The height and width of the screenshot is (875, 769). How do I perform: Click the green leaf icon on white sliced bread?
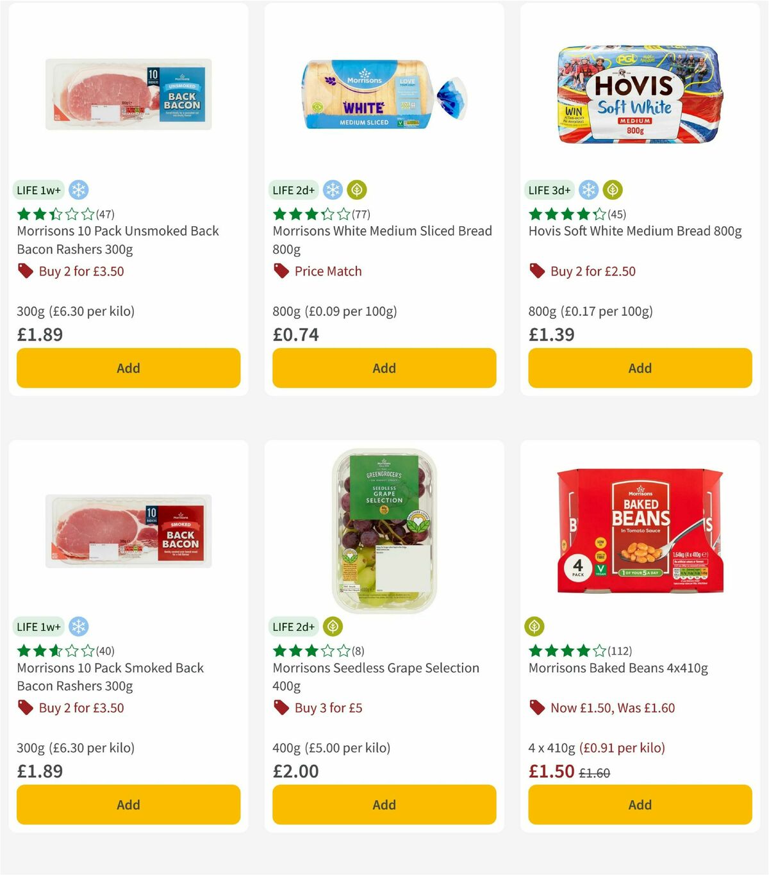coord(356,190)
